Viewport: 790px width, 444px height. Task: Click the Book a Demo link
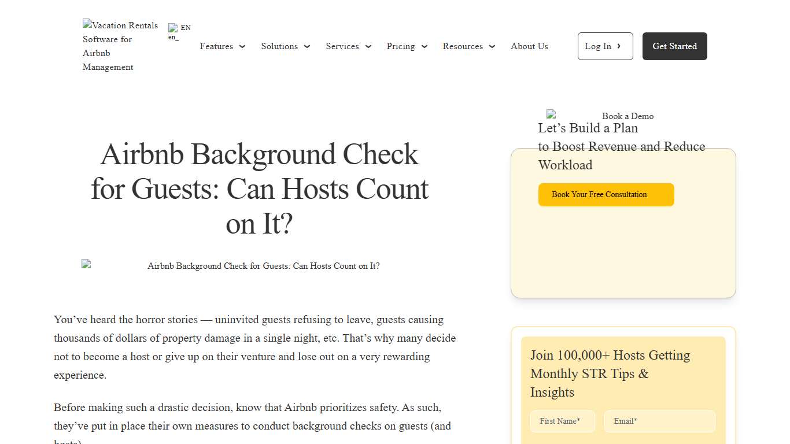pyautogui.click(x=628, y=116)
